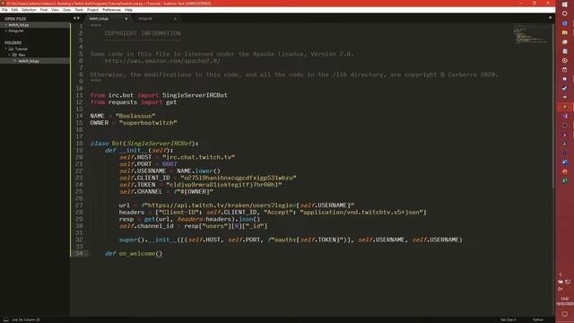Click line number 34 in the gutter
574x323 pixels.
[x=79, y=253]
